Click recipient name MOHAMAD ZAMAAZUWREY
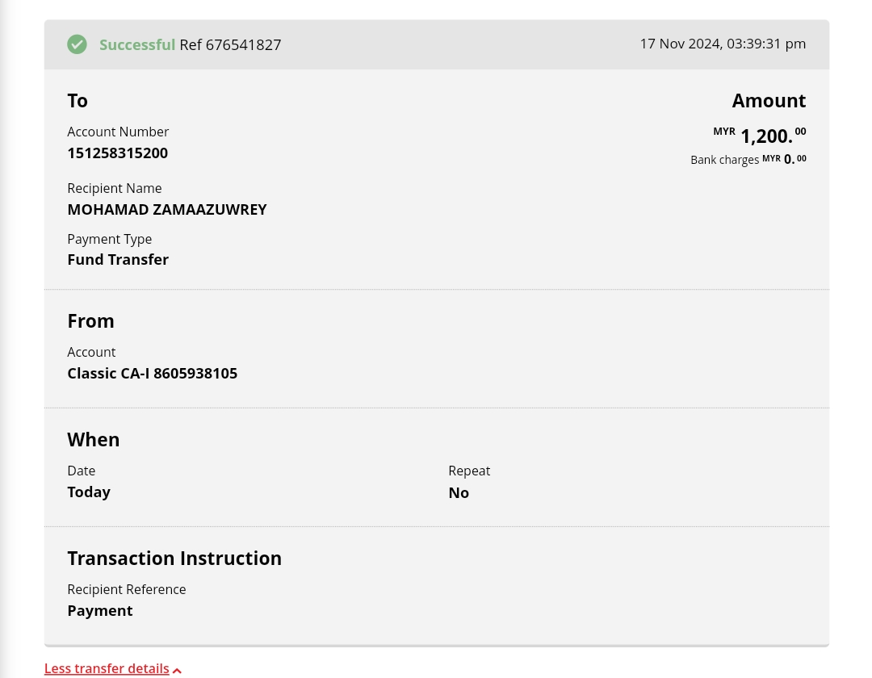The height and width of the screenshot is (678, 872). 166,209
